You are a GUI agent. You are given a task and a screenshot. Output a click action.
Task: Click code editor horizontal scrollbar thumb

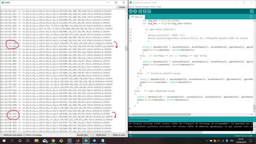[x=161, y=114]
